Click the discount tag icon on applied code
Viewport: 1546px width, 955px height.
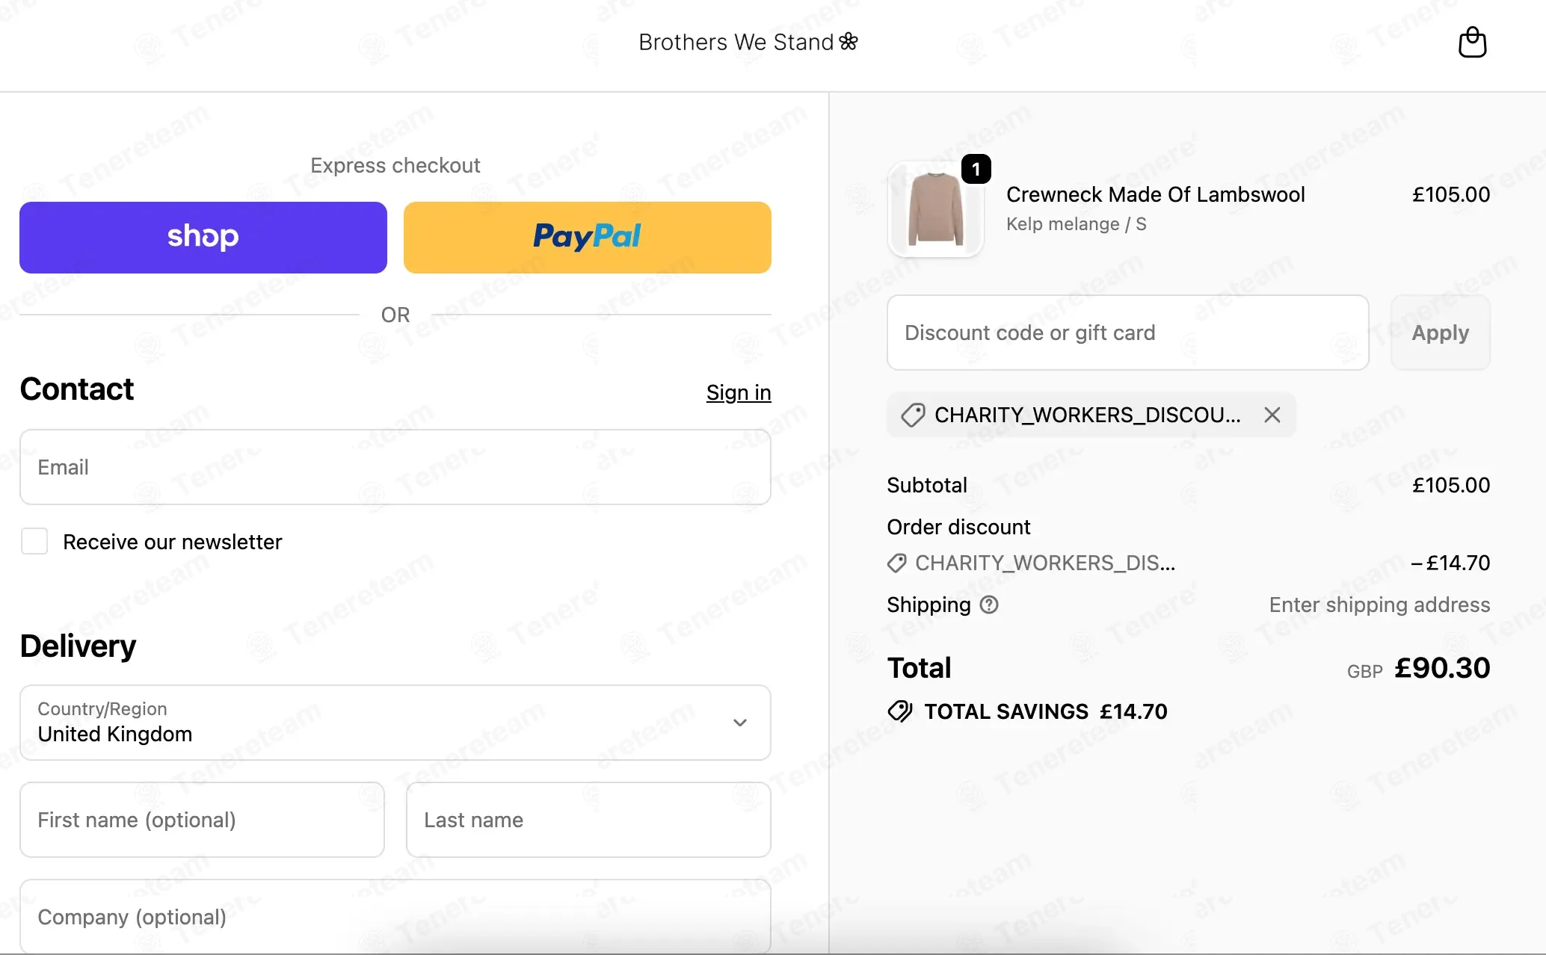point(913,415)
